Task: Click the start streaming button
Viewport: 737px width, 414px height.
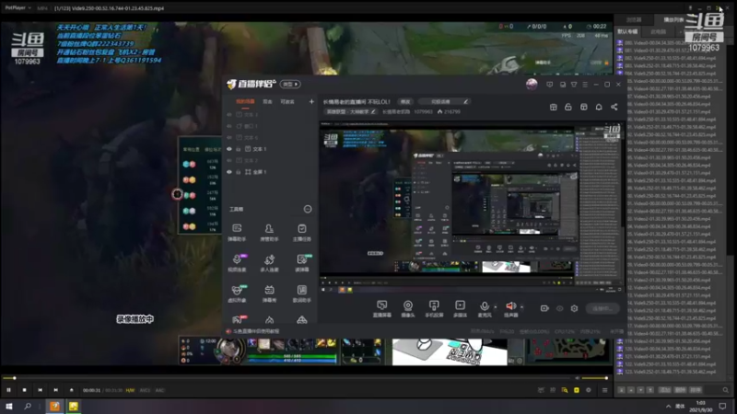Action: [x=602, y=308]
